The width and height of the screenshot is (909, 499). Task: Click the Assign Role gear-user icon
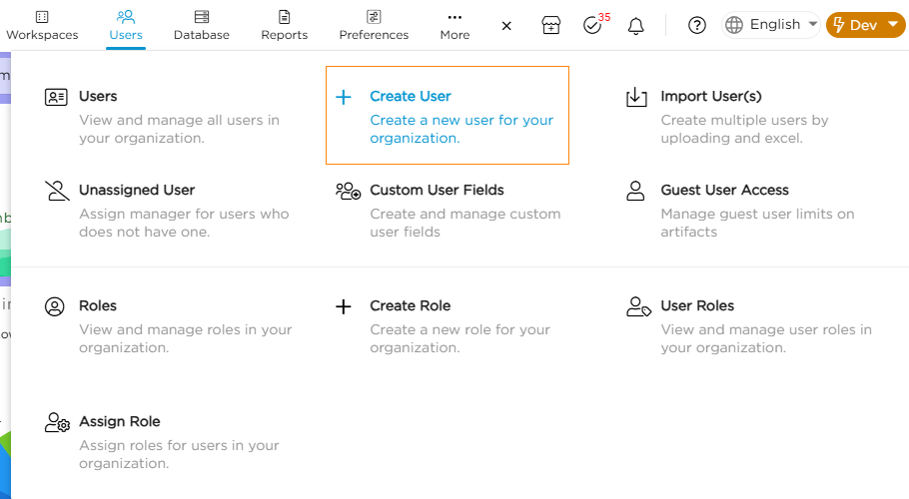coord(57,422)
